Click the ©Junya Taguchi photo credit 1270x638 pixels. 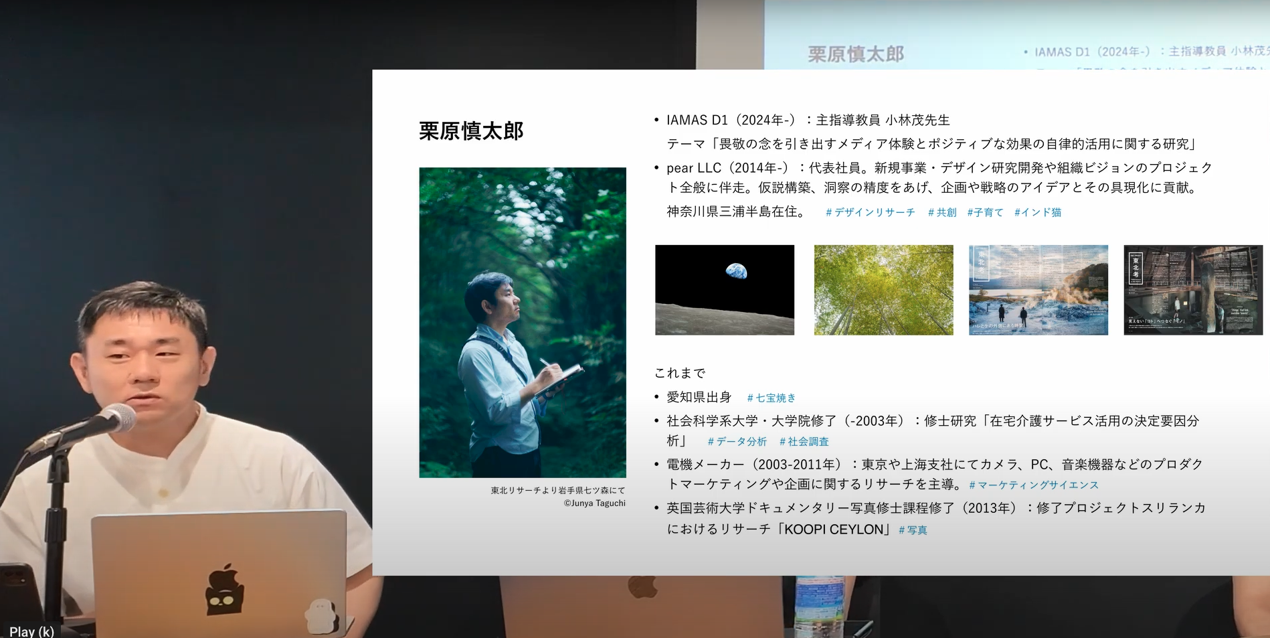(594, 503)
